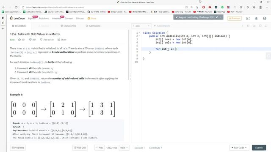This screenshot has width=271, height=152.
Task: Open Problems in the navigation
Action: point(44,19)
